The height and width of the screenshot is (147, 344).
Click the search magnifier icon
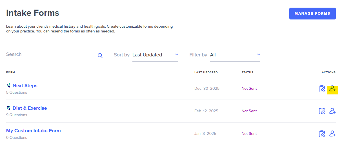100,56
